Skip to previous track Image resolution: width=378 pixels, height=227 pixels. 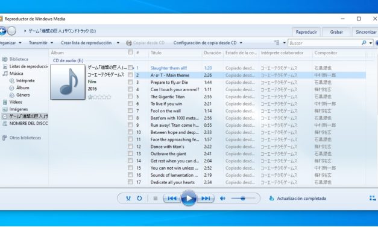(x=172, y=198)
